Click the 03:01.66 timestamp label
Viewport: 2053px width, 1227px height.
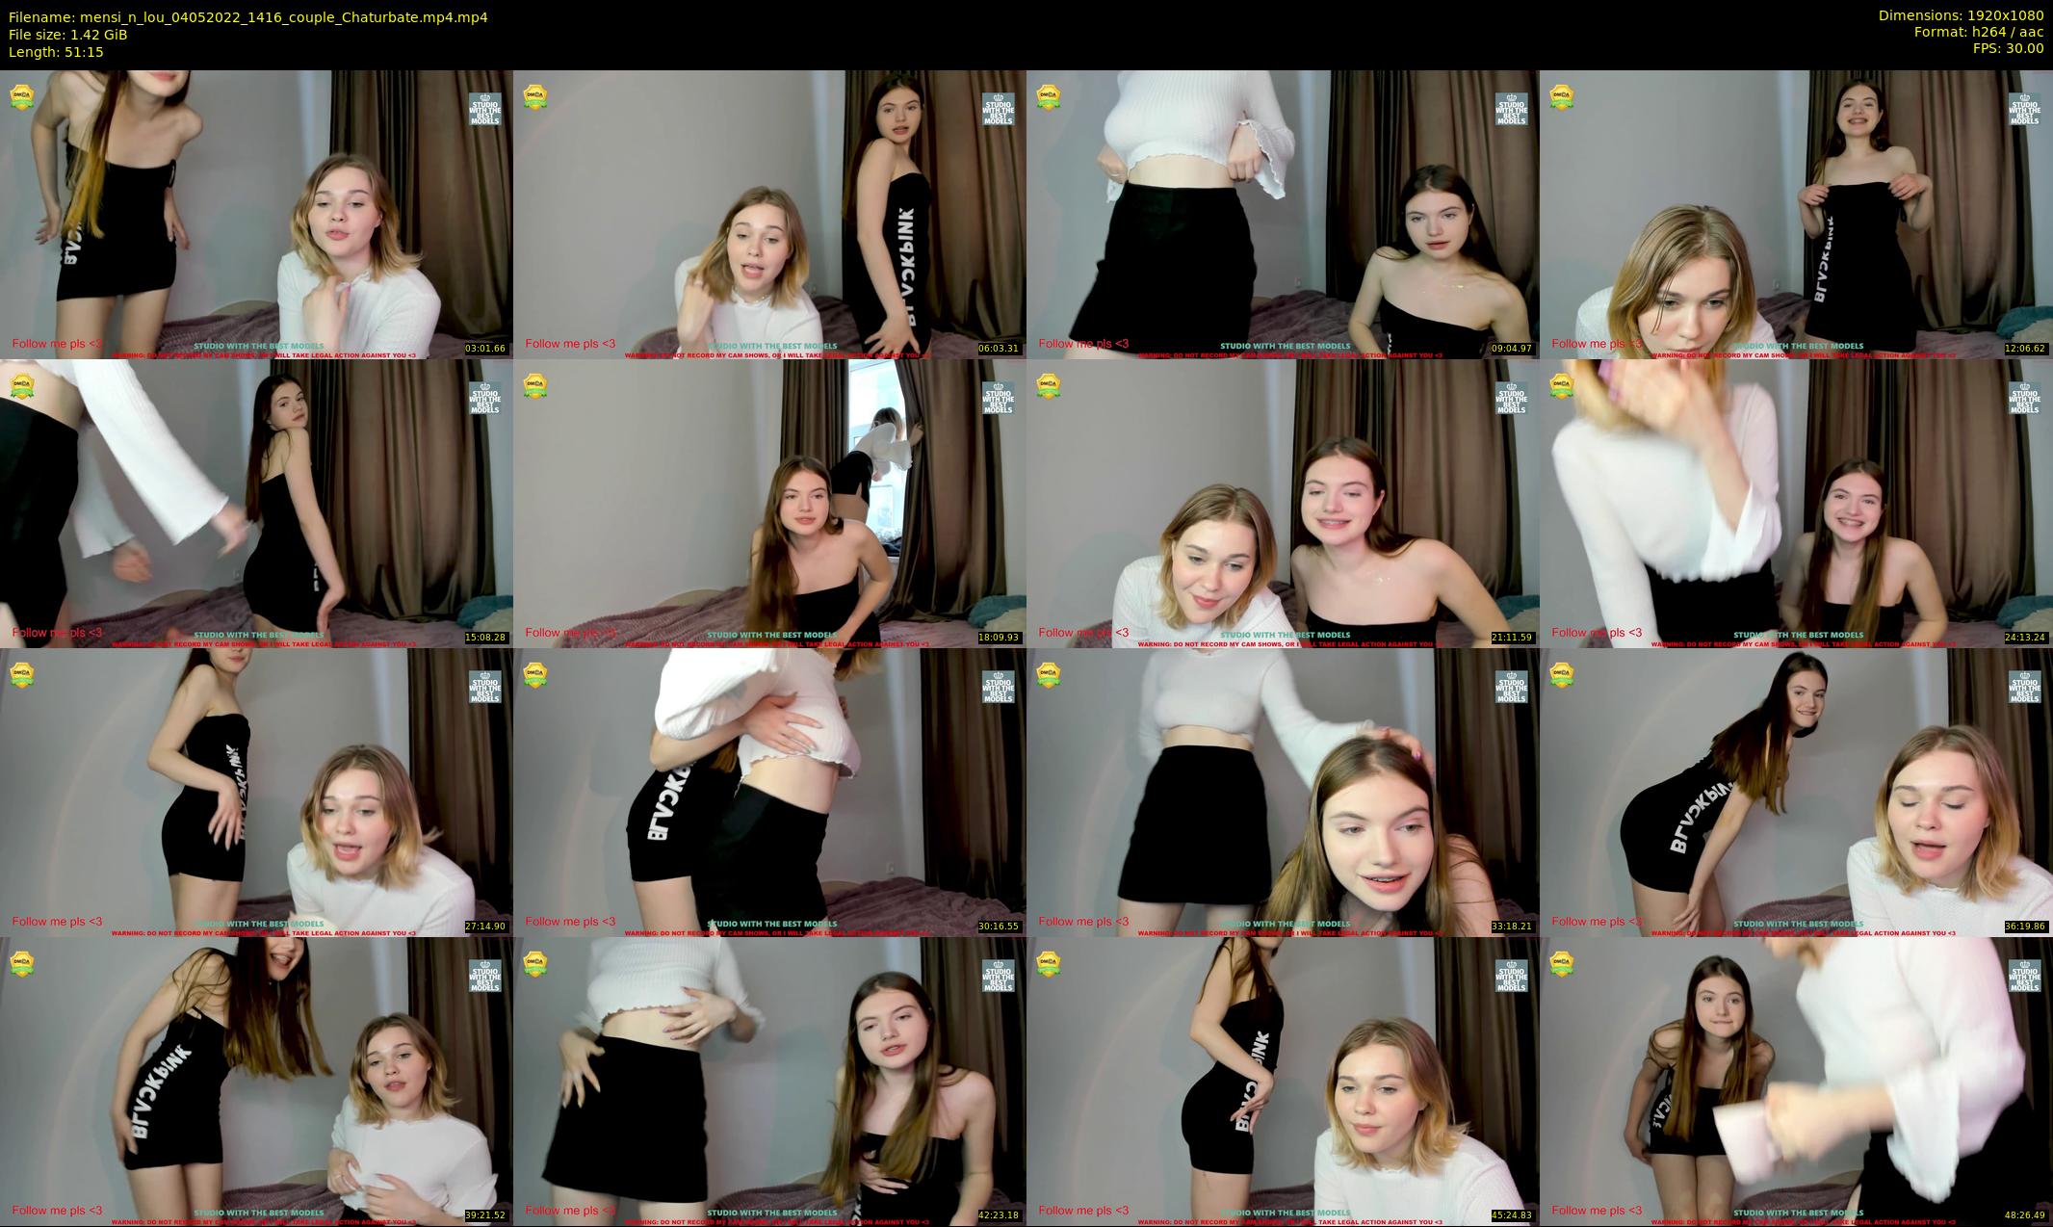click(485, 349)
